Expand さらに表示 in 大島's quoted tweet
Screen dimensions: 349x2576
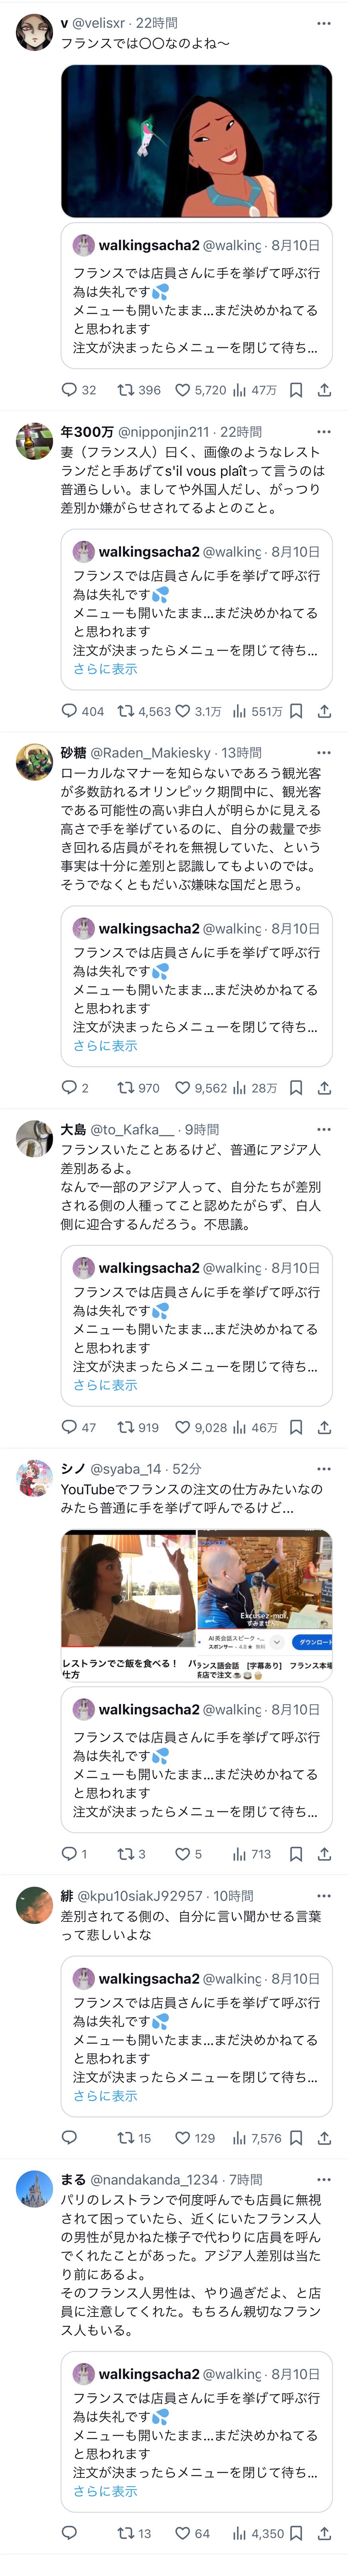coord(105,1385)
